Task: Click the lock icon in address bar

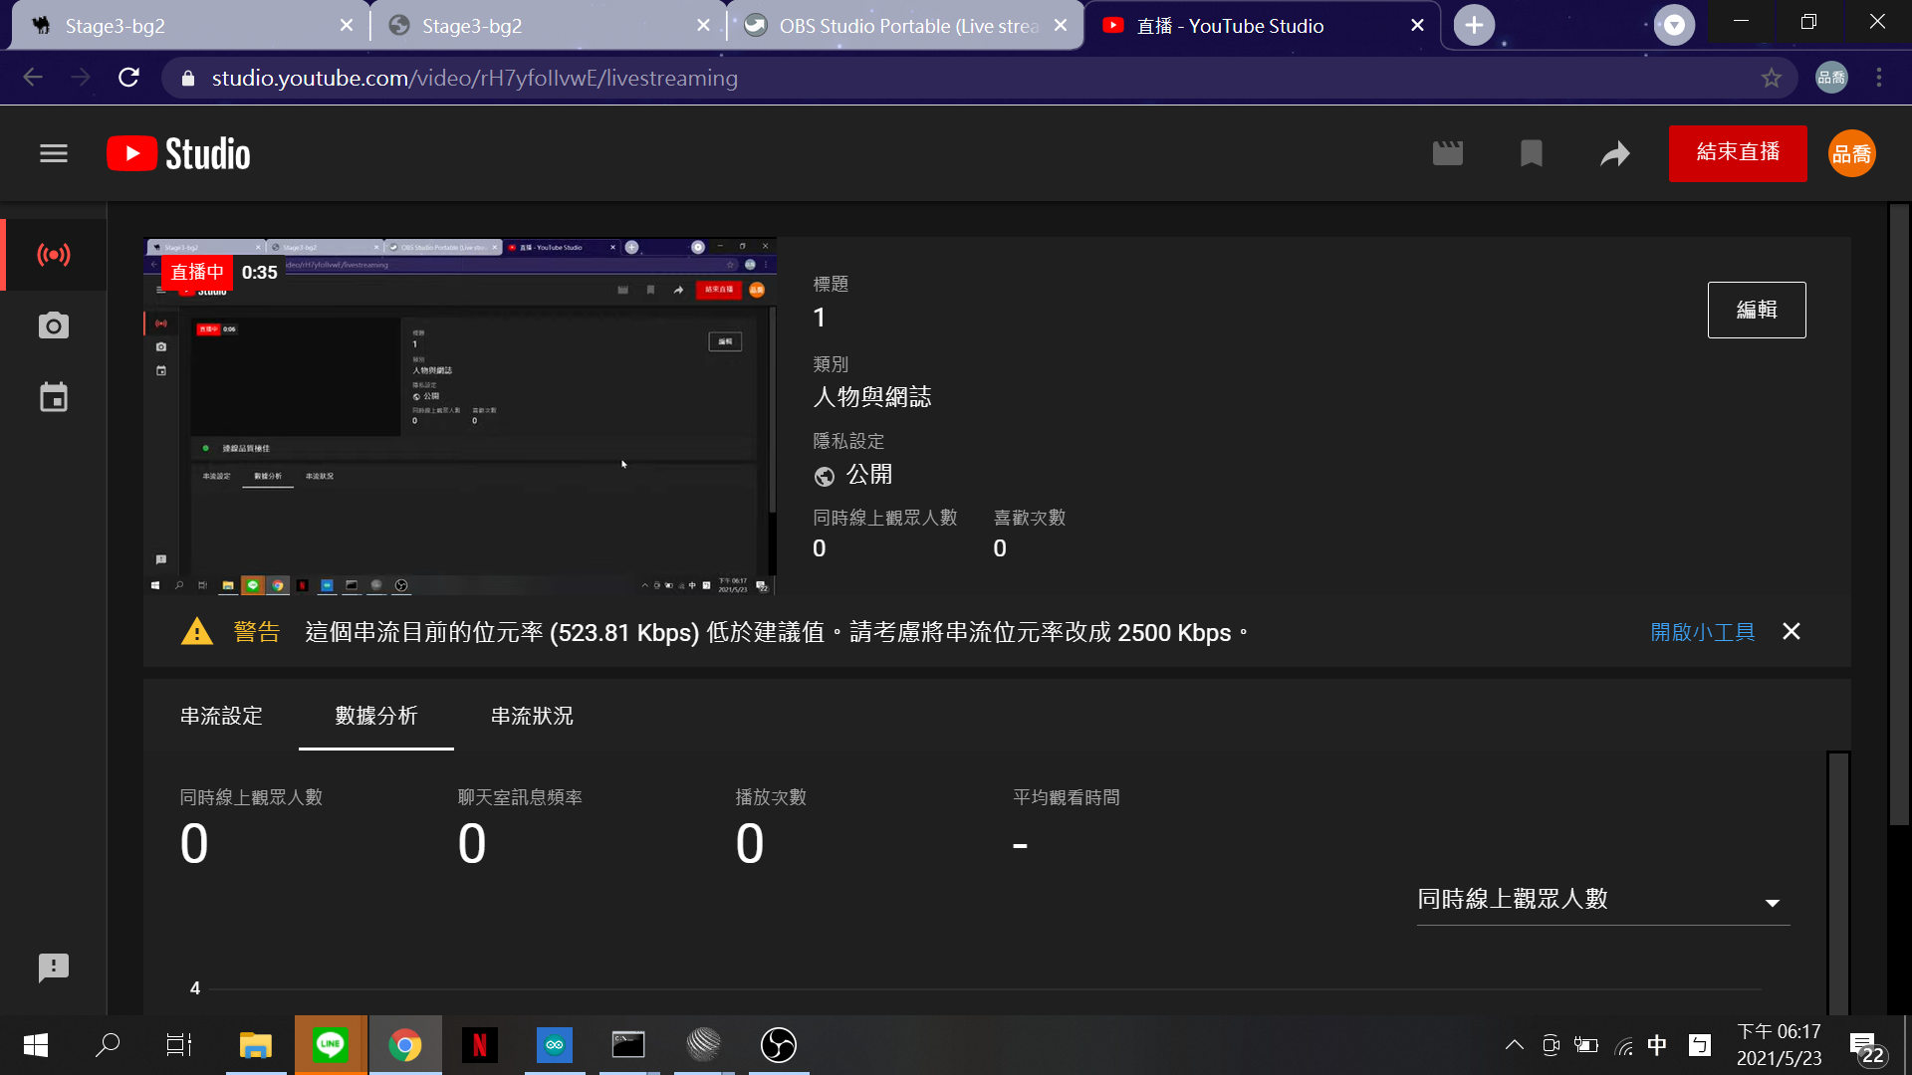Action: point(188,78)
